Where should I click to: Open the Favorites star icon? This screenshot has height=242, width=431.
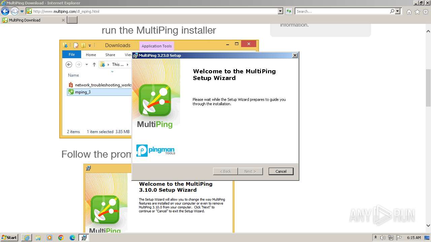coord(417,12)
